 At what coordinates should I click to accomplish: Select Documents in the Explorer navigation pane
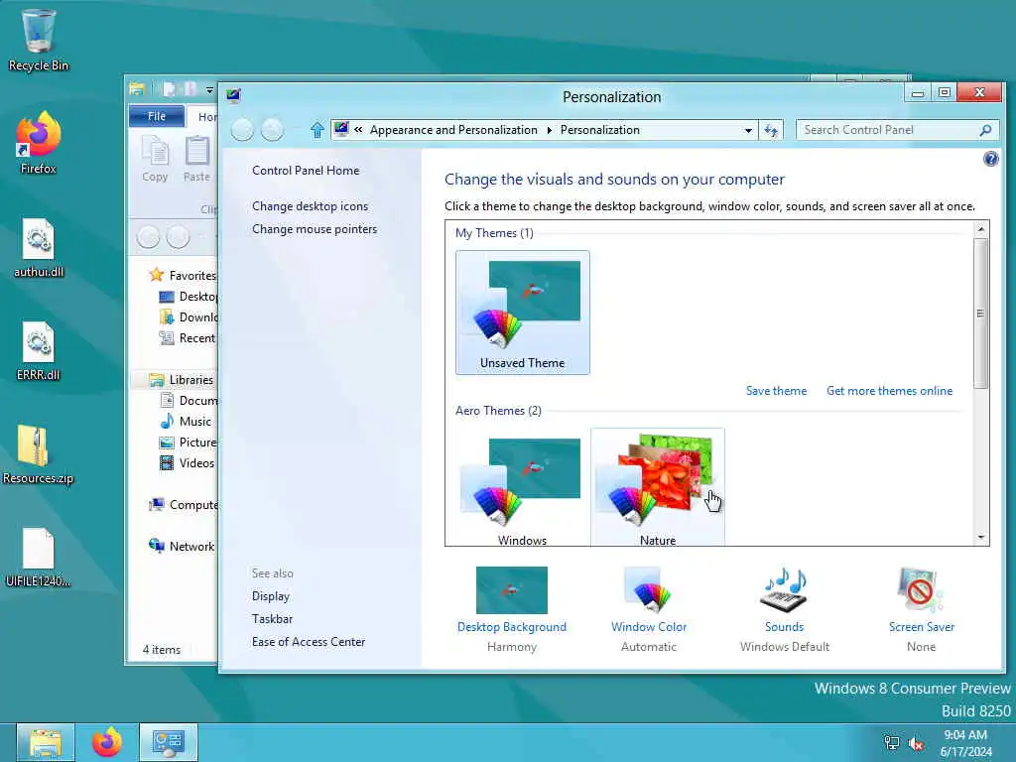pos(189,401)
